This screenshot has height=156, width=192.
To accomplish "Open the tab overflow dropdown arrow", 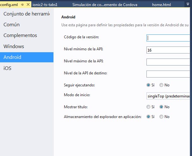I will 187,5.
